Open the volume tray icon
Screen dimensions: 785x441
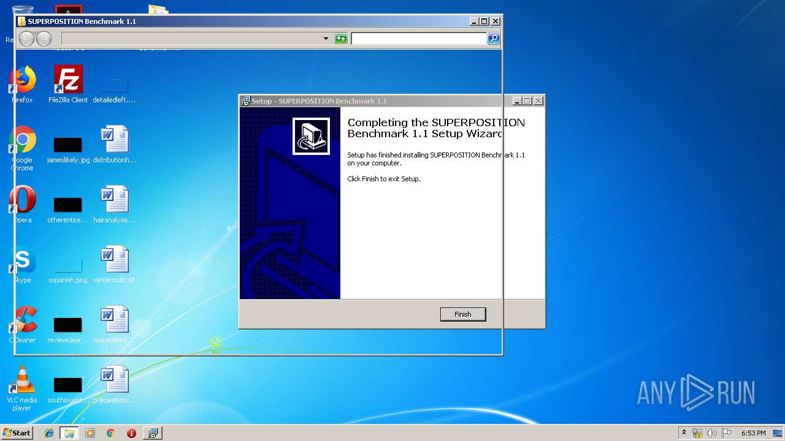(712, 433)
